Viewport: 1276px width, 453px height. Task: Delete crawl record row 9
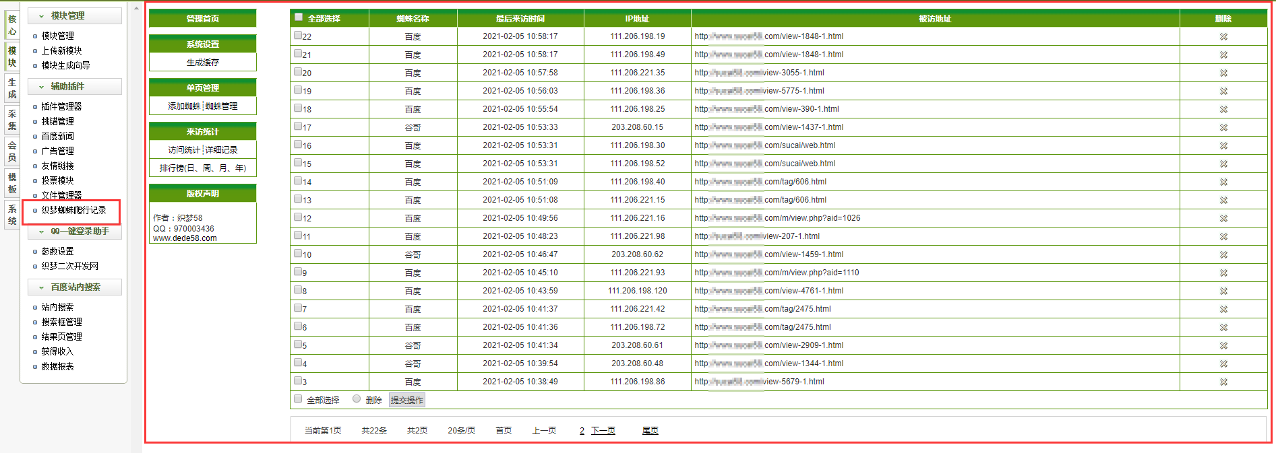(x=1223, y=273)
